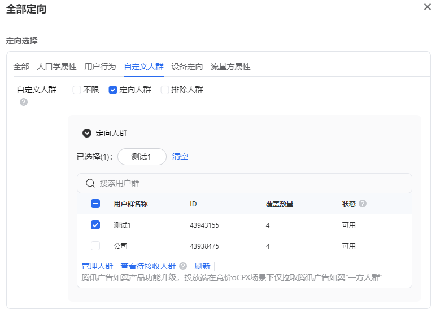This screenshot has height=314, width=436.
Task: Focus the 搜索用户群 search field
Action: 245,183
